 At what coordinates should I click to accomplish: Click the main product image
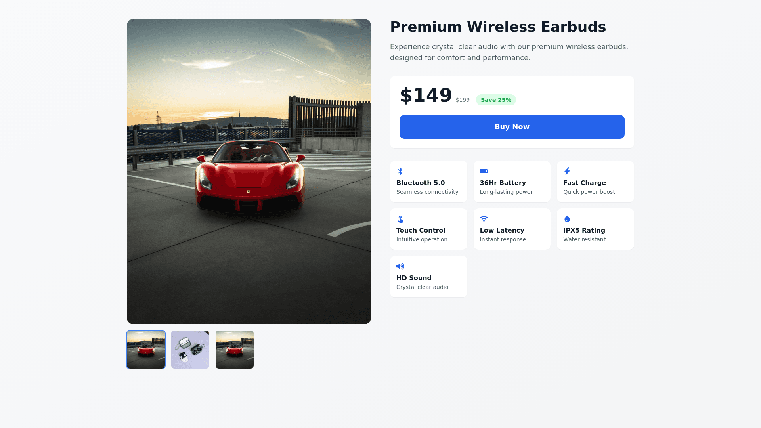click(x=249, y=172)
